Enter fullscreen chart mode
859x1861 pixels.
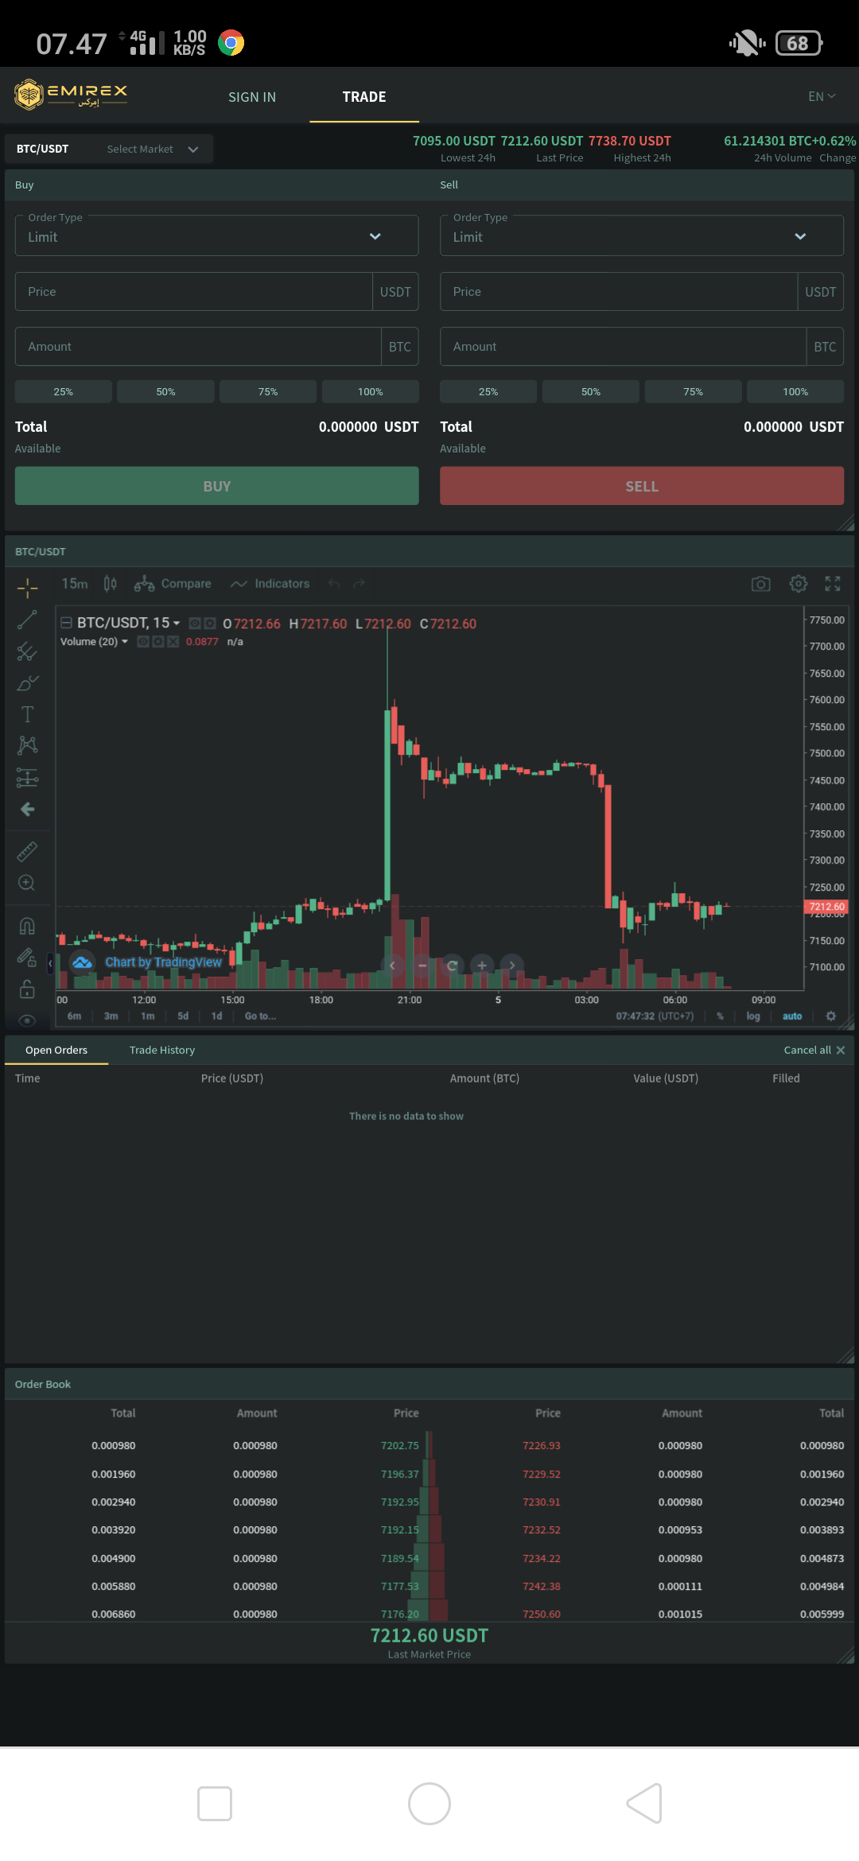click(833, 584)
